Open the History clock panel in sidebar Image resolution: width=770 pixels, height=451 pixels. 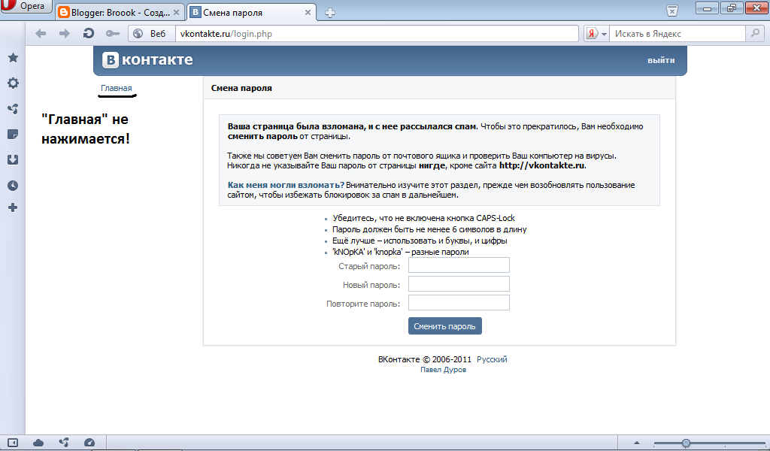pyautogui.click(x=13, y=186)
